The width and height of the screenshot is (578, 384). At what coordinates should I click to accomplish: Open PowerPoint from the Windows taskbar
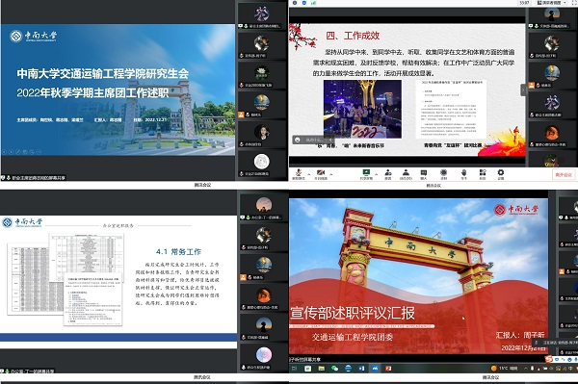[x=388, y=369]
